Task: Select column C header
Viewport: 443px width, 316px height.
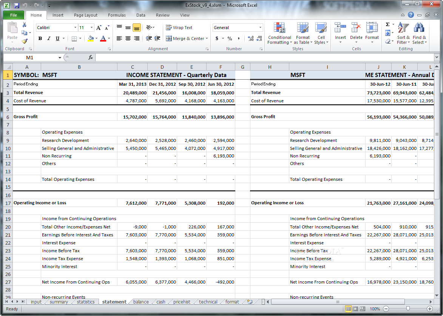Action: (133, 67)
